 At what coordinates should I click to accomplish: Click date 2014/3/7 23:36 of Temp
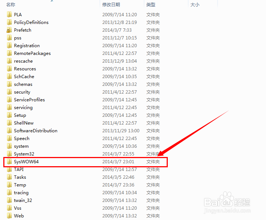pos(118,185)
